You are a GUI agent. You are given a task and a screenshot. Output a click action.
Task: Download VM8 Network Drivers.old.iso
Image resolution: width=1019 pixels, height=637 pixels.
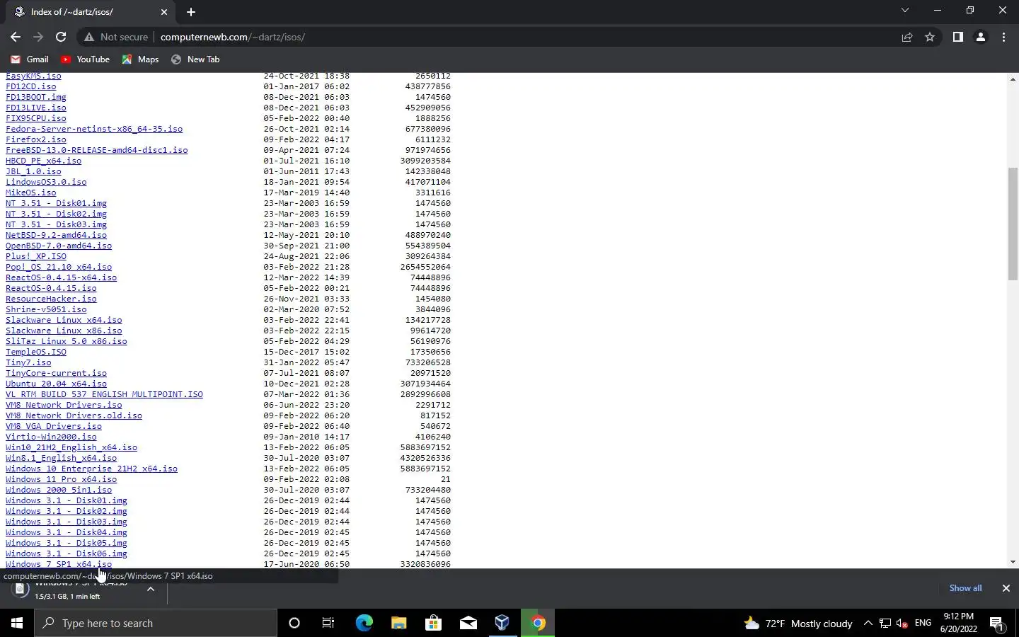pos(74,415)
